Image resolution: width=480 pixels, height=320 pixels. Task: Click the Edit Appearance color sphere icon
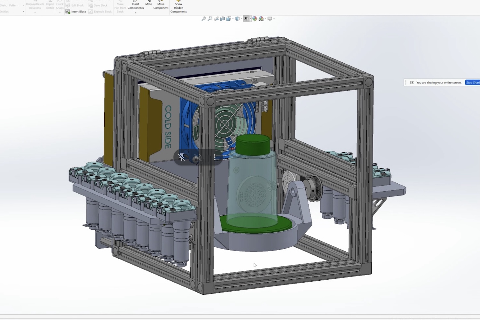click(x=255, y=19)
